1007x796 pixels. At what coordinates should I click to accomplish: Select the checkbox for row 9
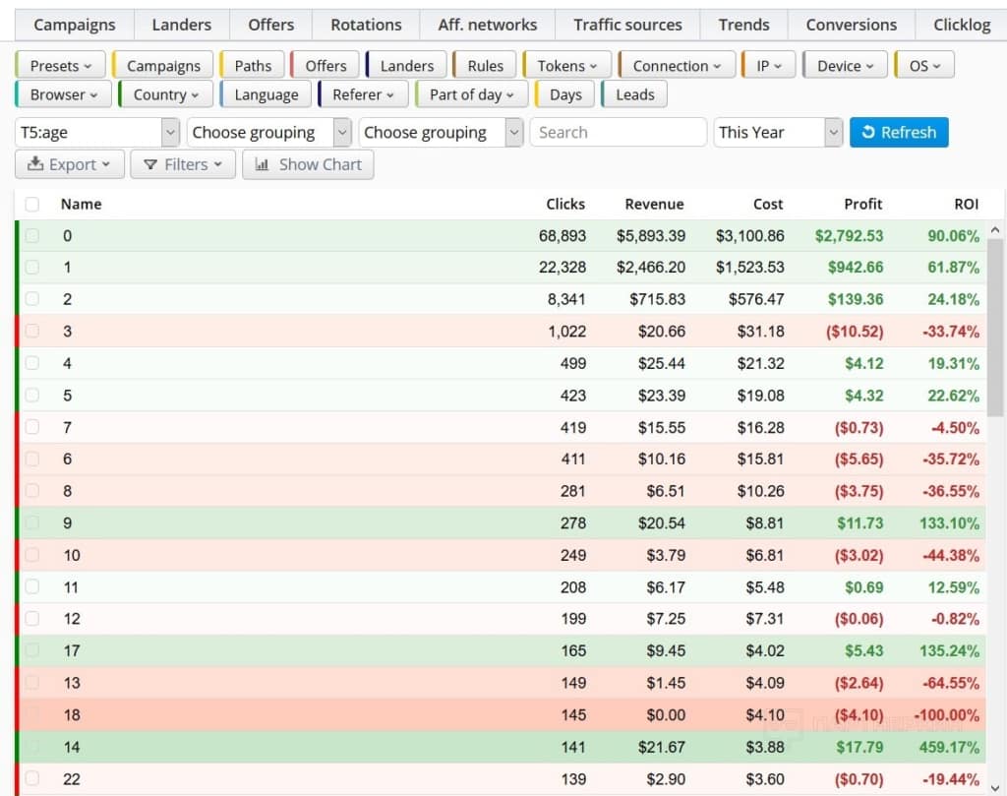coord(32,522)
